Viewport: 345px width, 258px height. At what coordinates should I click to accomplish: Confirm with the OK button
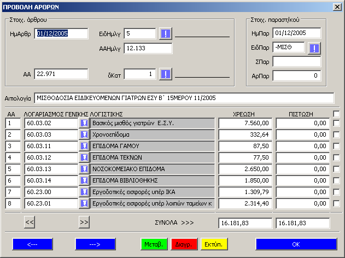coord(296,244)
